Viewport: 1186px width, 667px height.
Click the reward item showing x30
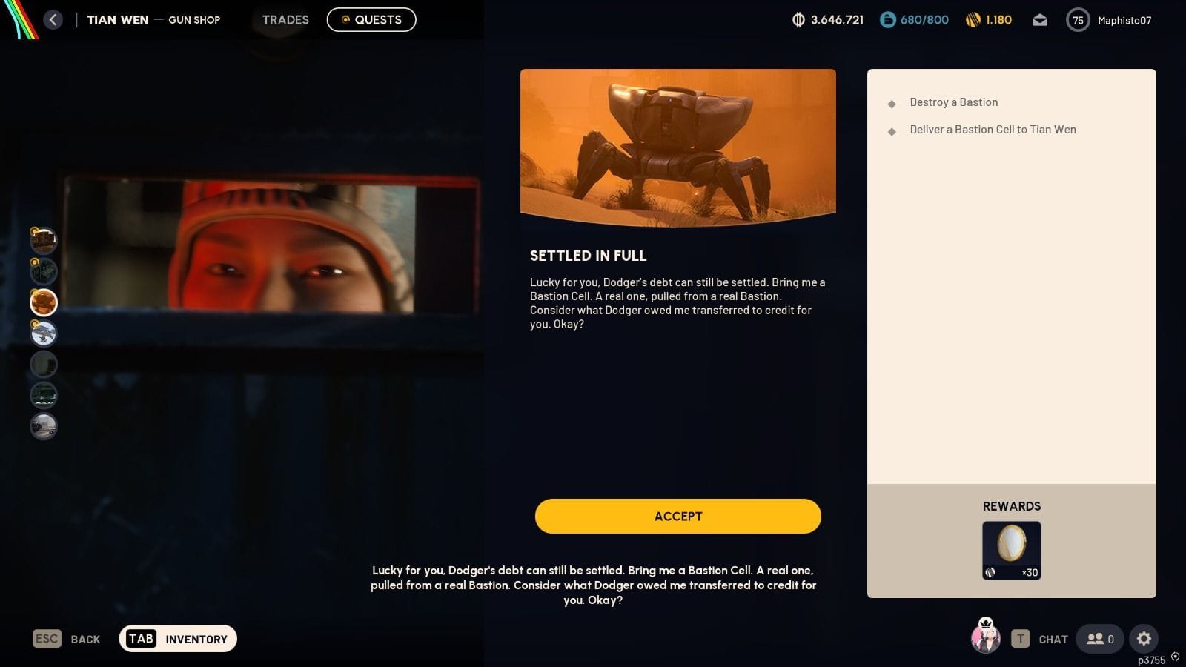point(1011,550)
